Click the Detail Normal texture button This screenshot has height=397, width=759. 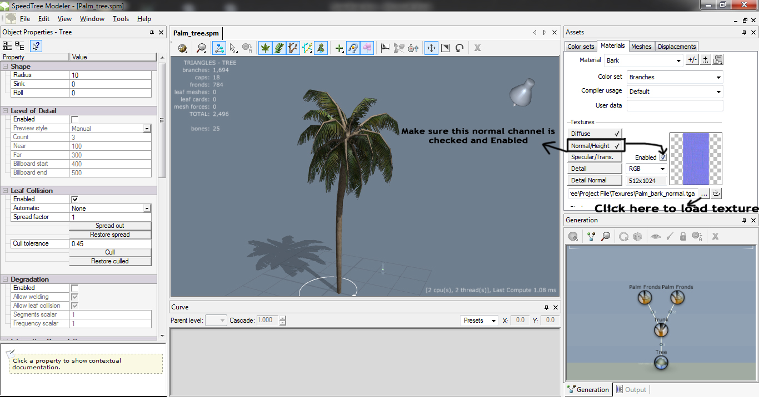(595, 180)
